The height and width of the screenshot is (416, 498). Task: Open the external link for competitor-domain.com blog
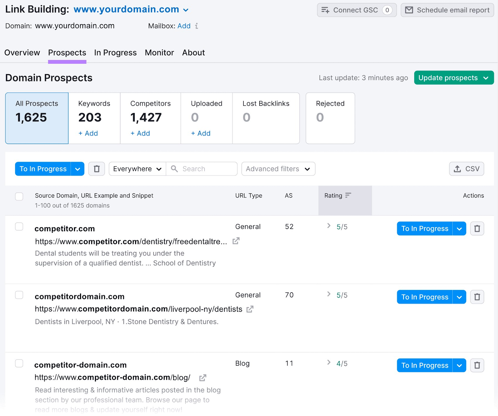point(203,377)
